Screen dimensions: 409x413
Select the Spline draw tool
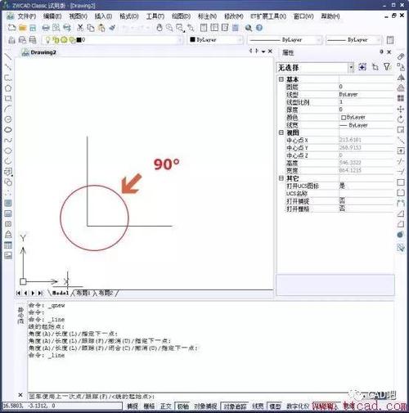tap(8, 140)
